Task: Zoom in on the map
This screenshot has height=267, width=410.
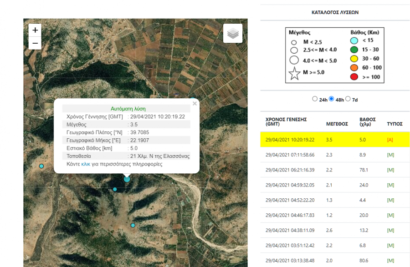Action: pyautogui.click(x=35, y=30)
